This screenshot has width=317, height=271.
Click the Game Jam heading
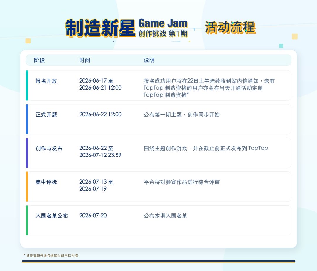pos(163,23)
